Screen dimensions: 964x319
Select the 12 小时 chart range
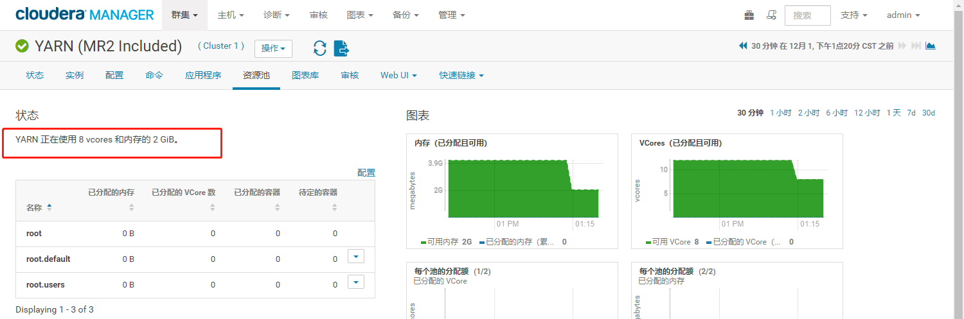867,113
